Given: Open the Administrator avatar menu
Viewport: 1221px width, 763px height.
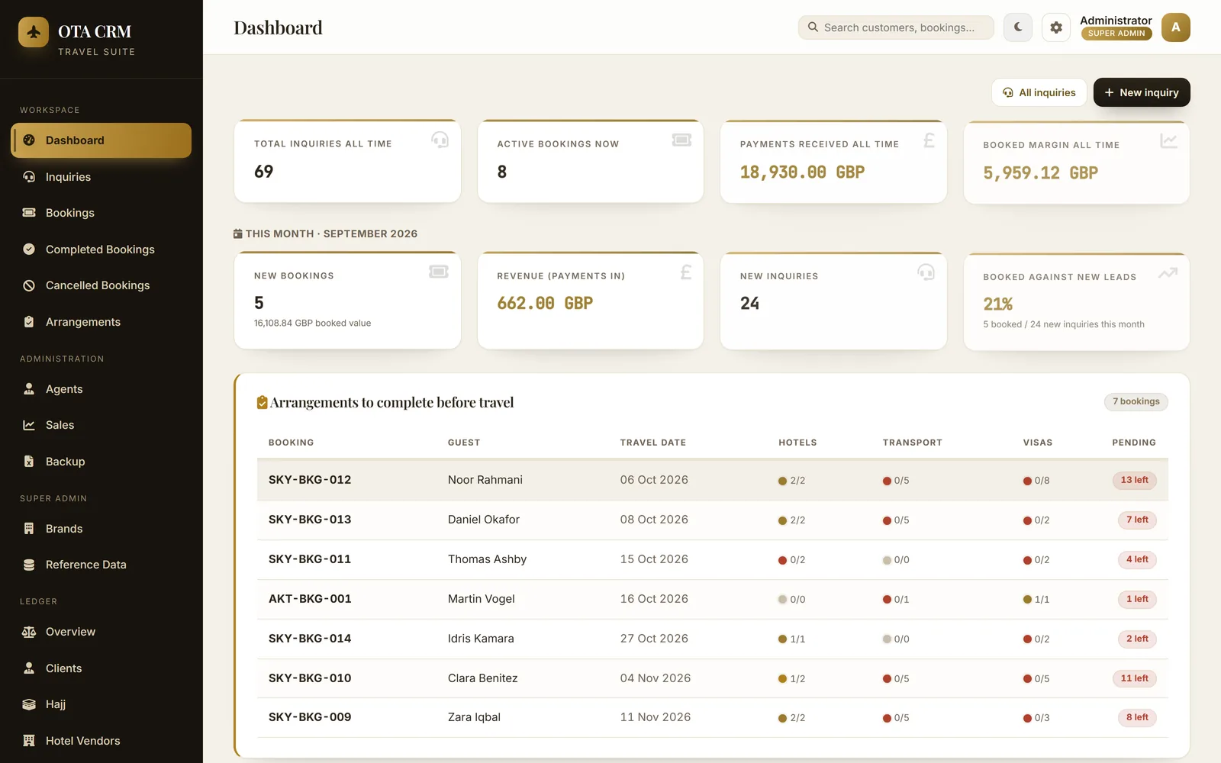Looking at the screenshot, I should pos(1176,27).
